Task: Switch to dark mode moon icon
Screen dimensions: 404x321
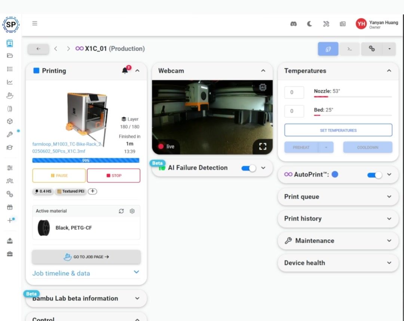Action: (x=309, y=24)
